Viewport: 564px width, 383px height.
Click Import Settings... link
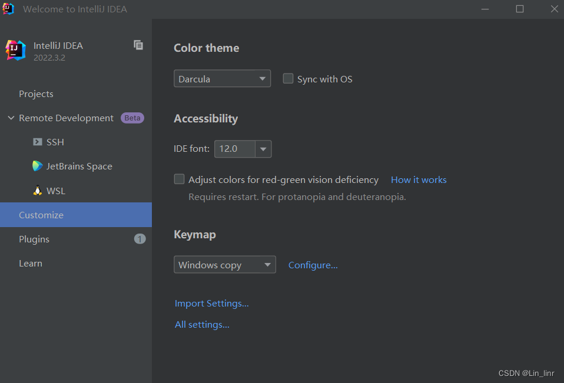(x=211, y=304)
